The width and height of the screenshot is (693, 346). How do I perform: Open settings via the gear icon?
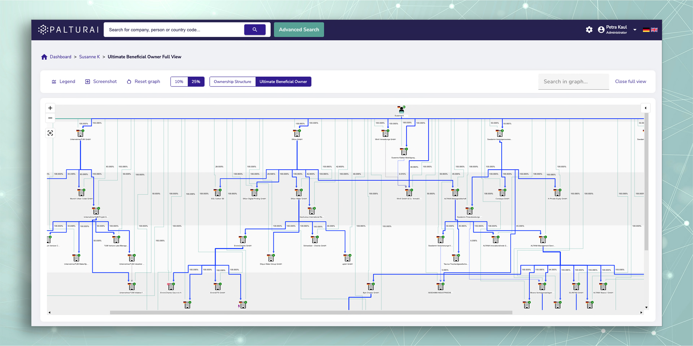(x=589, y=30)
